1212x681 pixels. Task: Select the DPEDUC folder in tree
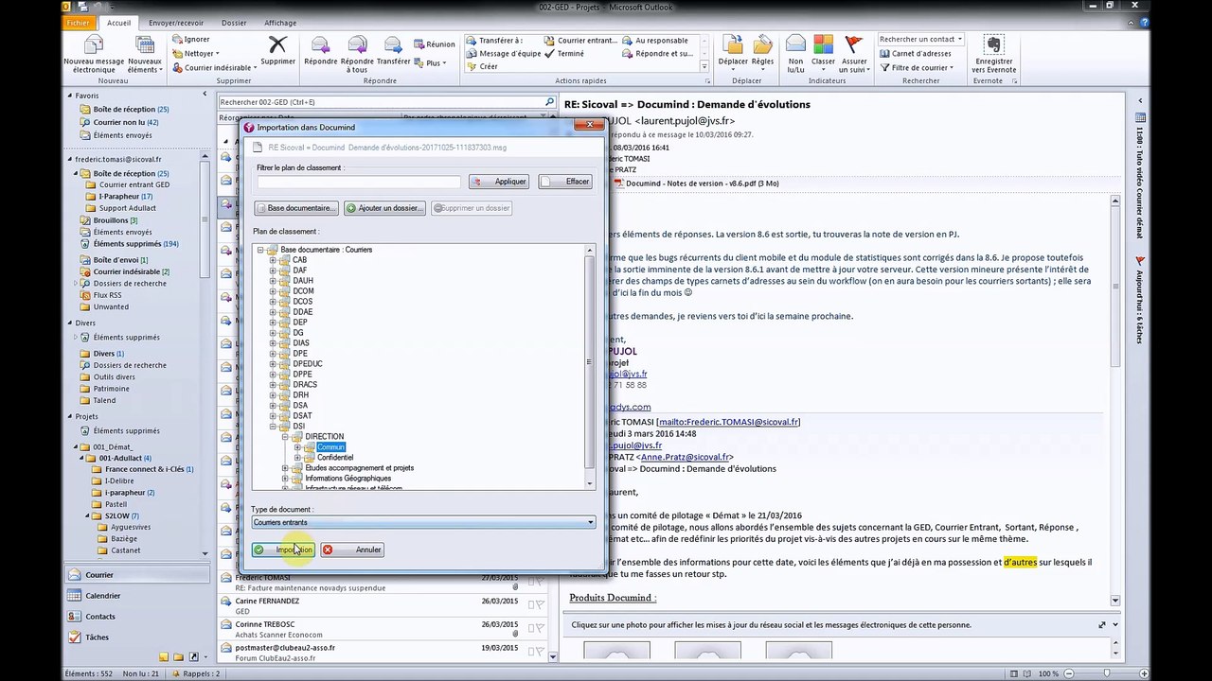pos(308,364)
